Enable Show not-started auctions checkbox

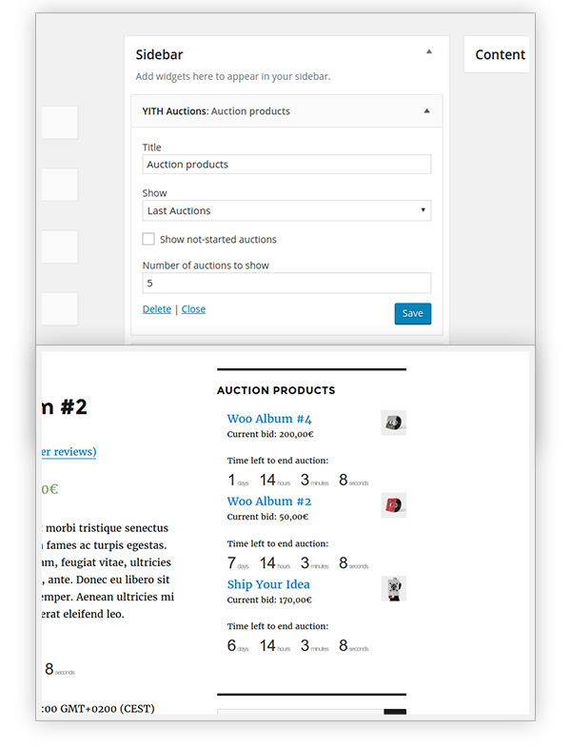(x=148, y=239)
